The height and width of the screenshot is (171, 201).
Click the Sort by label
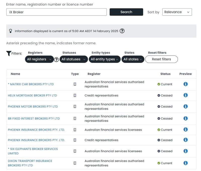click(153, 12)
